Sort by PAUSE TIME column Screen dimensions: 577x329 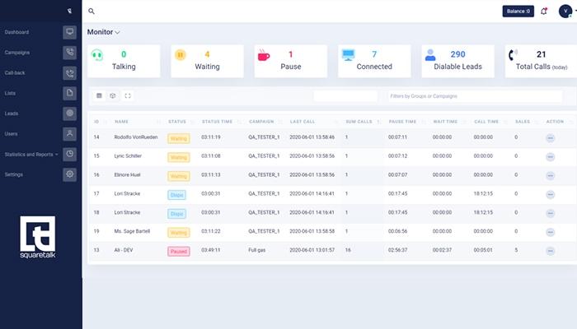[x=402, y=122]
